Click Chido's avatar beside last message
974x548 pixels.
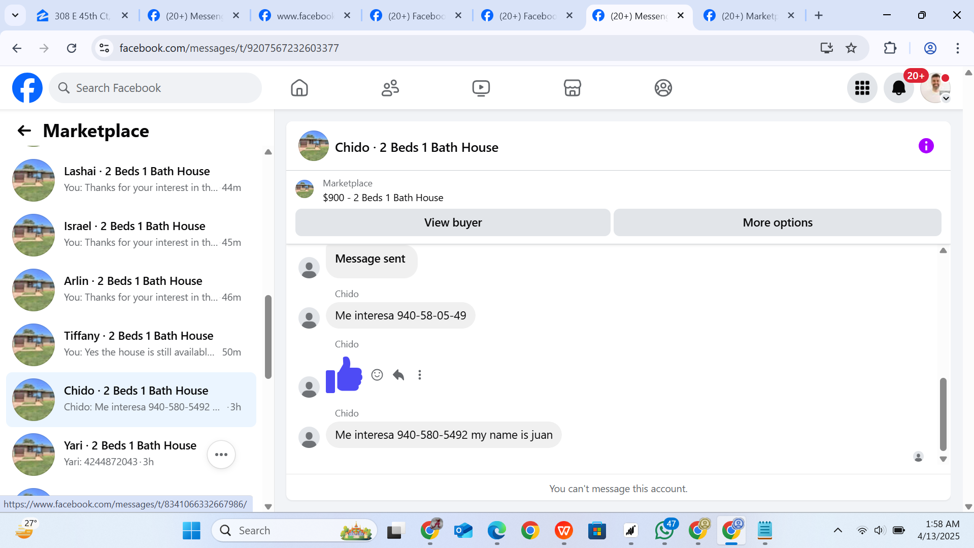point(309,437)
